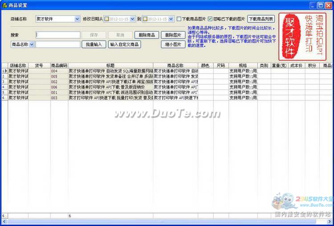The width and height of the screenshot is (334, 226).
Task: Click the 商品设置 window title icon
Action: click(5, 5)
